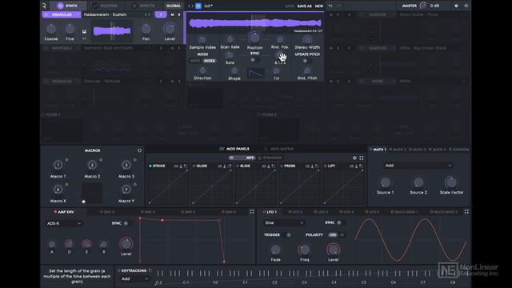Turn the Macro 1 knob
The height and width of the screenshot is (288, 512).
[x=58, y=165]
